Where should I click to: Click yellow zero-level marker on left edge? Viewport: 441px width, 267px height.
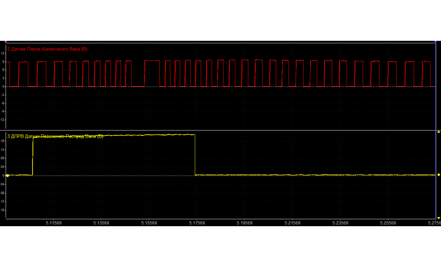coord(7,175)
